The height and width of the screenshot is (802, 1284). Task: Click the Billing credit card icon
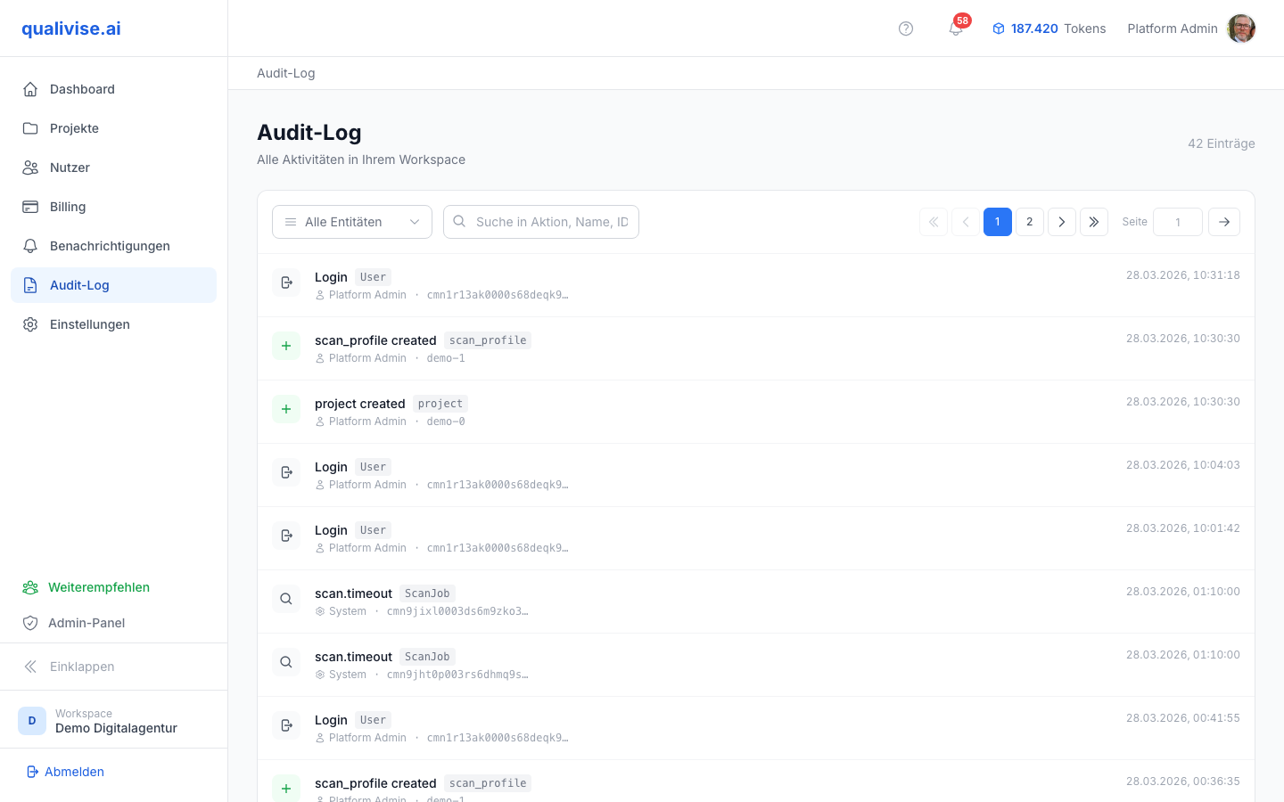click(x=30, y=207)
